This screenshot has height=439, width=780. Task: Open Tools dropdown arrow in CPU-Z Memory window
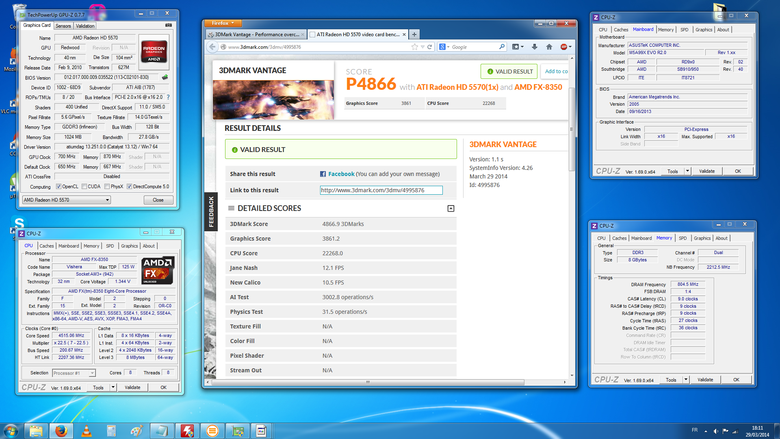pos(686,380)
